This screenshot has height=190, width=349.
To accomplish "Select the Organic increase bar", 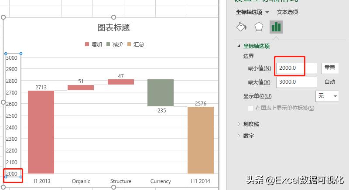I will (x=81, y=88).
